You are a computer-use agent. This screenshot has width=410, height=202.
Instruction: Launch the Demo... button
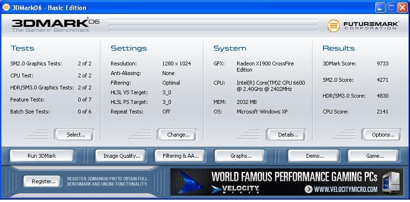click(x=313, y=156)
